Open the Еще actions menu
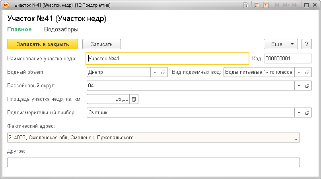 tap(281, 44)
